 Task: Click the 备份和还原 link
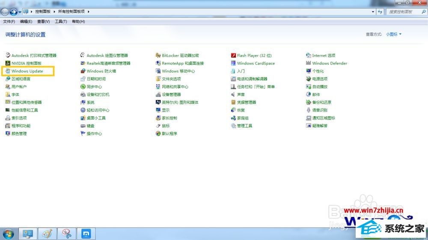coord(321,102)
